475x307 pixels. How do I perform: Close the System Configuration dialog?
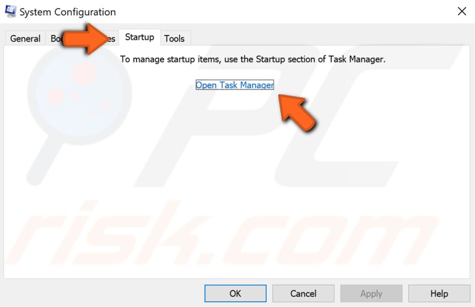pyautogui.click(x=461, y=11)
